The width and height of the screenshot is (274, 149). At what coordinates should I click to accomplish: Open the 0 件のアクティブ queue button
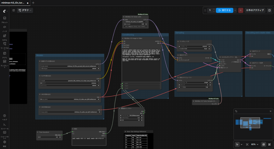coord(255,10)
